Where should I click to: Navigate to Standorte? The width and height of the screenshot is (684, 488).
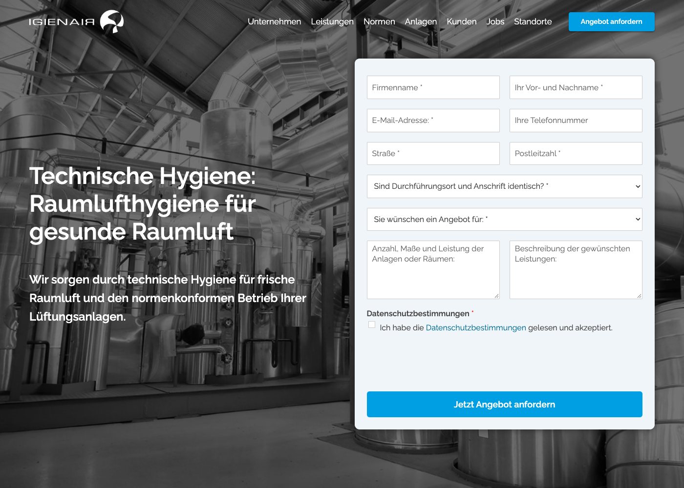click(533, 21)
